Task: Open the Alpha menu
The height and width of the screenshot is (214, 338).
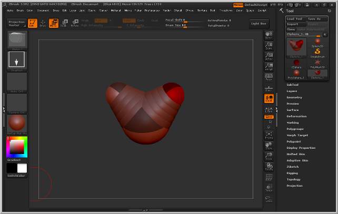Action: pos(10,10)
